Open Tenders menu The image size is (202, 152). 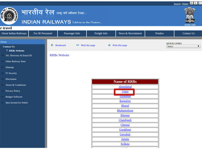pyautogui.click(x=159, y=33)
